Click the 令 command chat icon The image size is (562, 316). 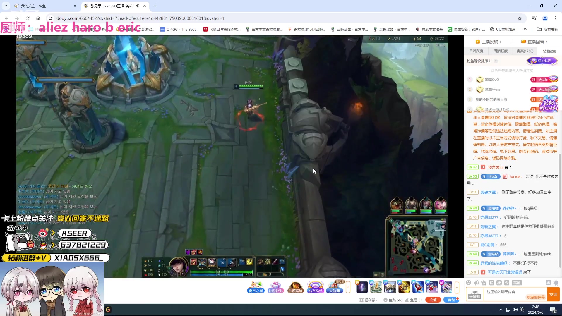[x=507, y=283]
